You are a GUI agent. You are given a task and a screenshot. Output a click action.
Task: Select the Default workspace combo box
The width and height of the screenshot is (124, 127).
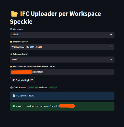[x=62, y=35]
